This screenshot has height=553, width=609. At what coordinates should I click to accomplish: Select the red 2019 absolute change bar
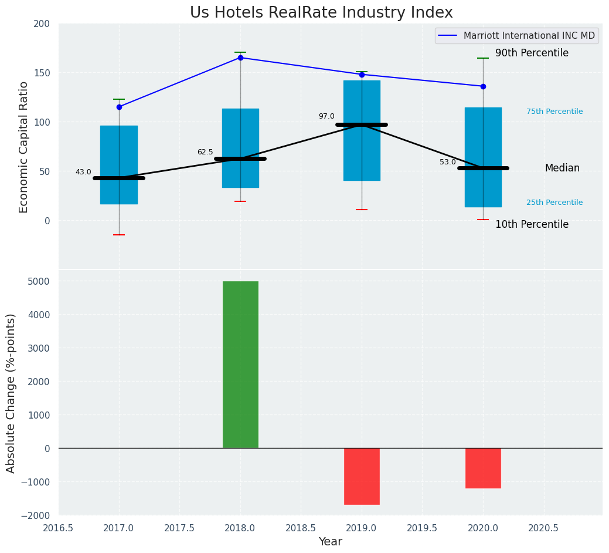(x=362, y=476)
